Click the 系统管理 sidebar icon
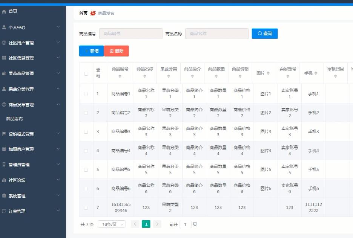This screenshot has height=238, width=353. (4, 195)
